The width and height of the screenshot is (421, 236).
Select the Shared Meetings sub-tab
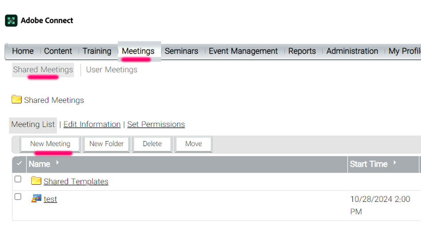(x=43, y=70)
